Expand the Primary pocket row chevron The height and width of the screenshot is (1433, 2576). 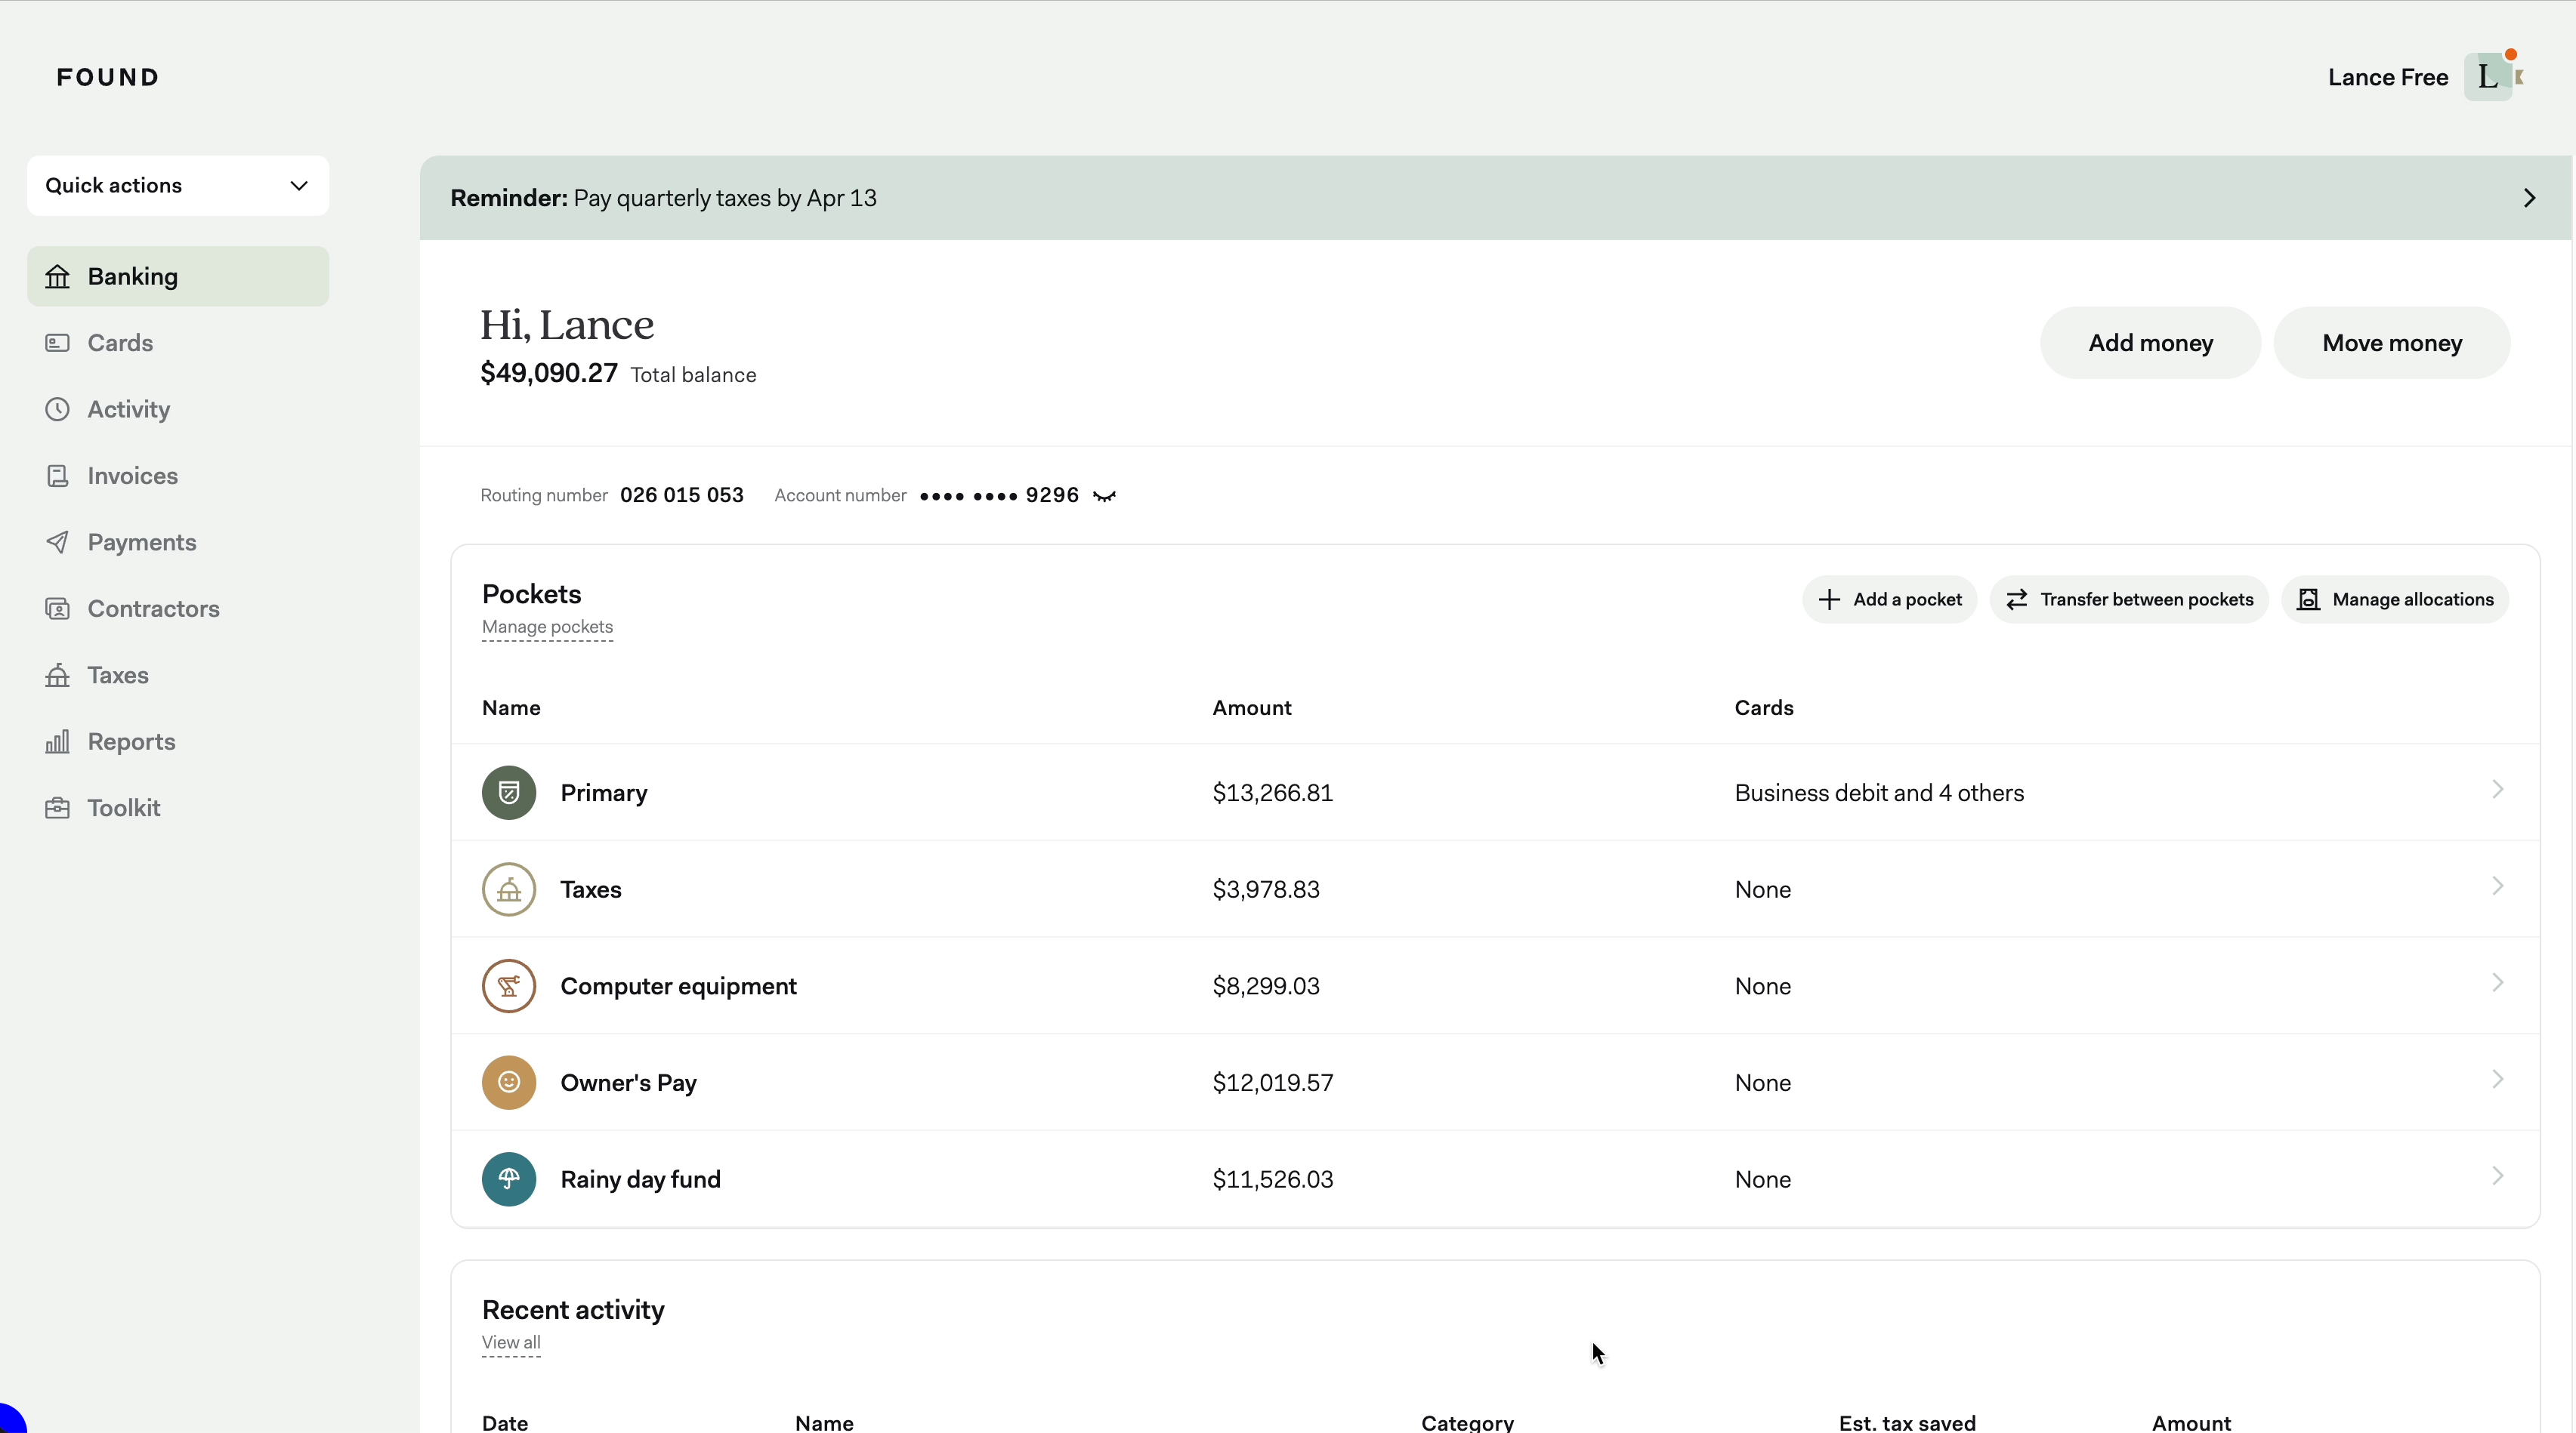click(2497, 790)
